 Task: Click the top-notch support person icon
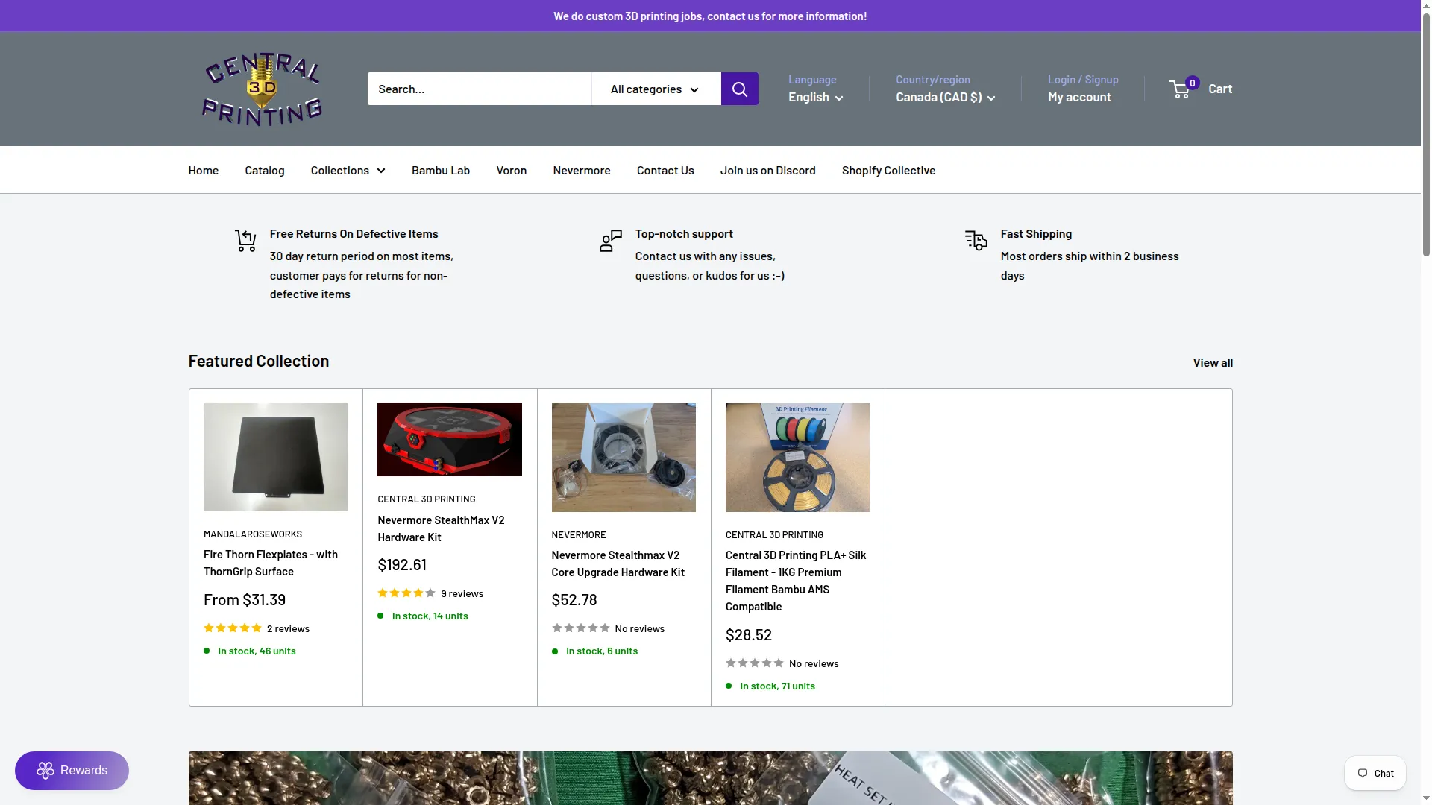pos(611,240)
